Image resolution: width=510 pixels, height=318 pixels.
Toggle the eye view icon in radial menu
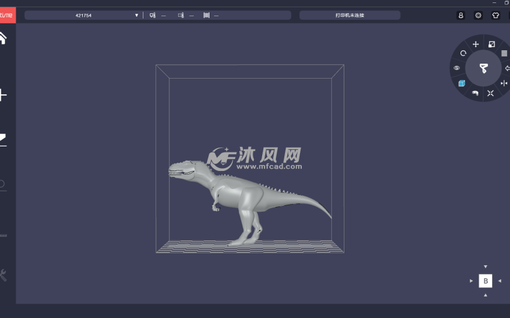click(457, 68)
